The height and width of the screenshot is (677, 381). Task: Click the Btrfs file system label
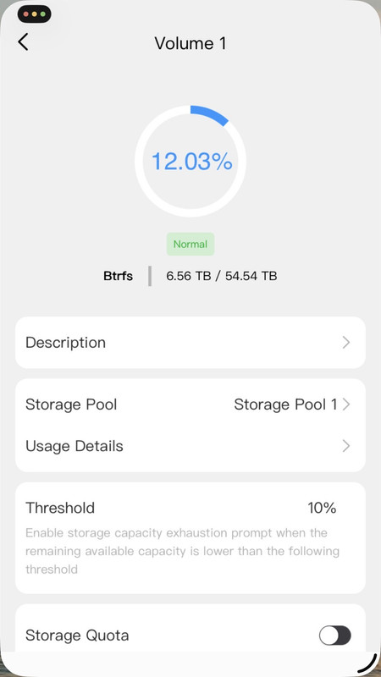point(119,276)
